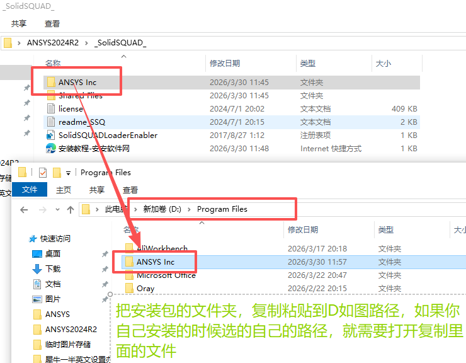Go up one level with up arrow
This screenshot has height=363, width=466.
71,210
